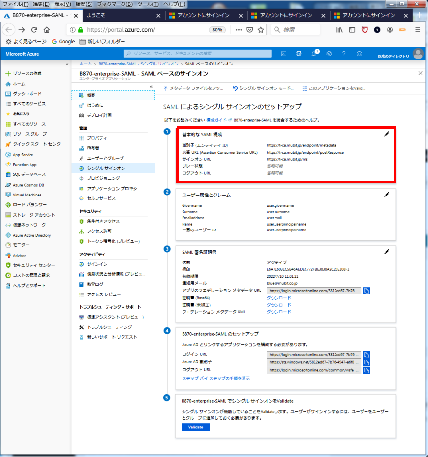This screenshot has height=457, width=428.
Task: Go to the Firefox home page
Action: tap(47, 30)
